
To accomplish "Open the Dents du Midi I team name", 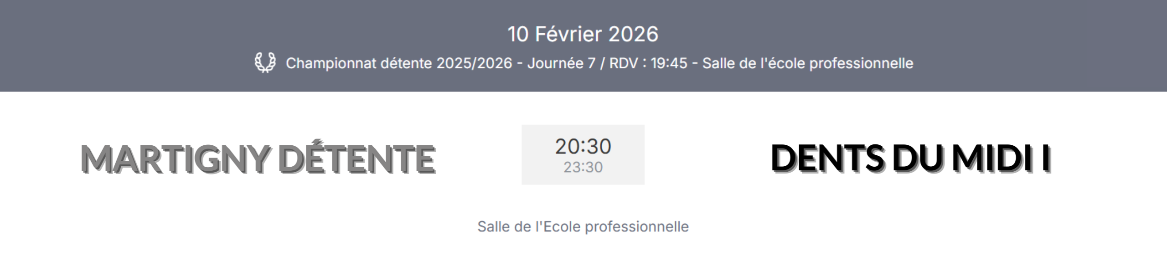I will click(x=910, y=158).
